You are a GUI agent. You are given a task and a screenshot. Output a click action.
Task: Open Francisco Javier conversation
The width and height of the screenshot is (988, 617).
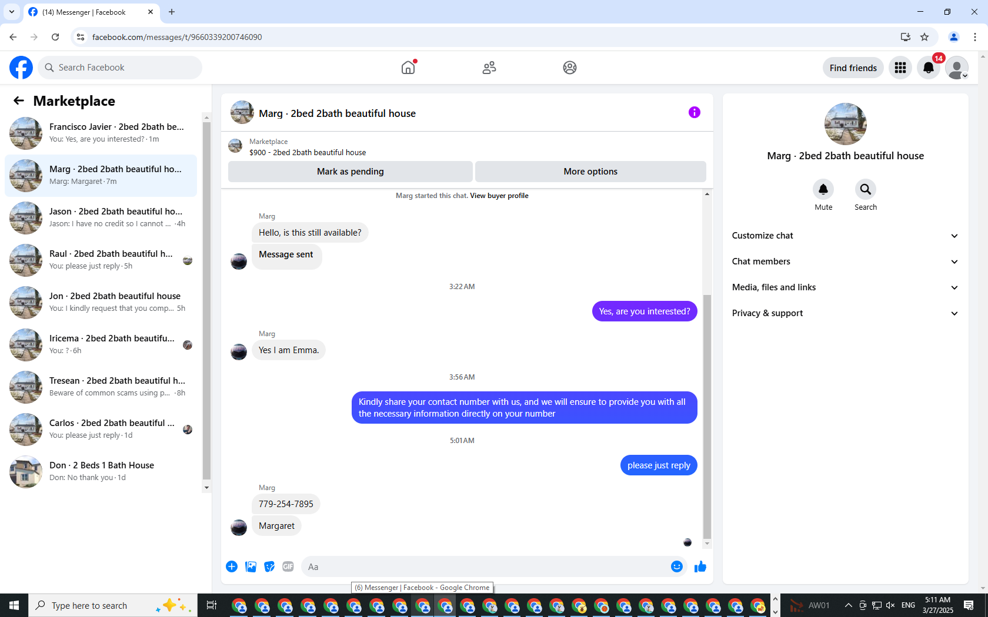[x=101, y=133]
